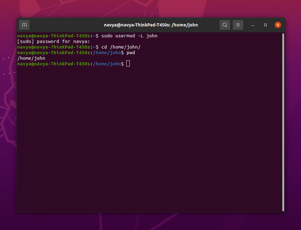Image resolution: width=301 pixels, height=230 pixels.
Task: Open the hamburger menu
Action: pos(238,25)
